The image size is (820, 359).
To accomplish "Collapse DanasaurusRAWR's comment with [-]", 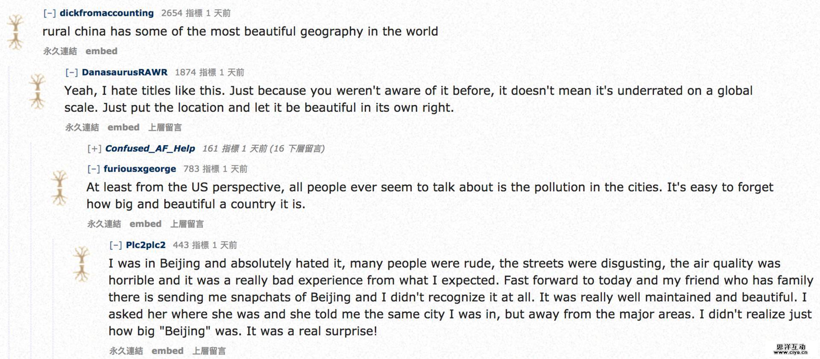I will (71, 73).
